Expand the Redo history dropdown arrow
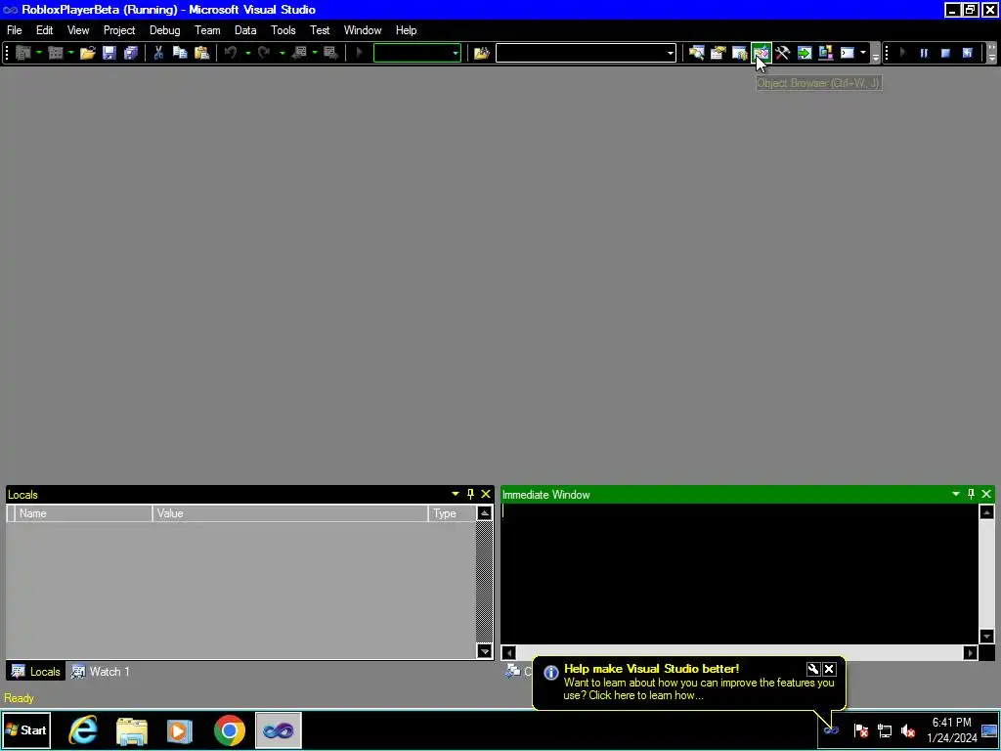The height and width of the screenshot is (751, 1001). [282, 53]
